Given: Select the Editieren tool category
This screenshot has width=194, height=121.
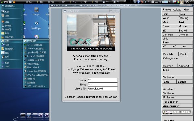Looking at the screenshot, I should [170, 35].
